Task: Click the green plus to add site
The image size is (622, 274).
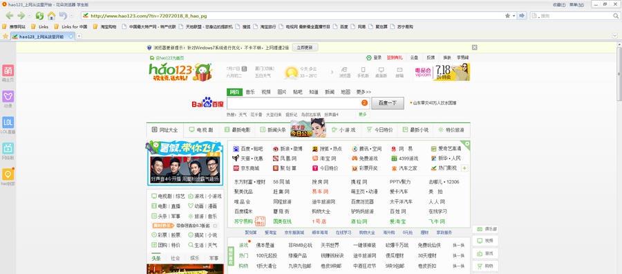Action: tap(464, 168)
